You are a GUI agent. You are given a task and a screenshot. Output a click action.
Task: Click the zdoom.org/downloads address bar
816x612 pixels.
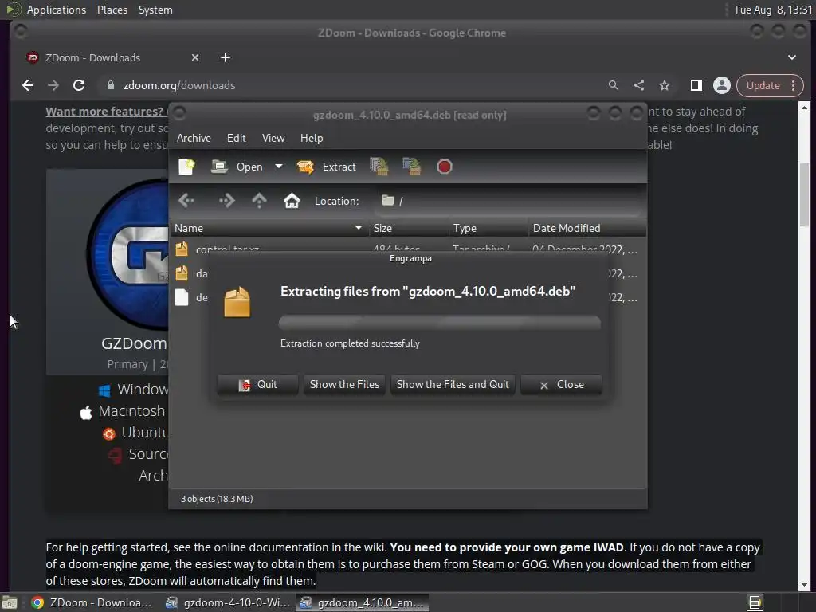point(354,85)
